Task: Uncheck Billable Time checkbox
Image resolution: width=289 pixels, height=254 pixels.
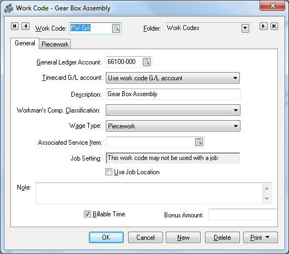Action: point(87,214)
